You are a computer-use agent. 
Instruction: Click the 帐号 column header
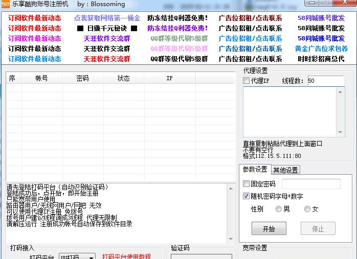[x=42, y=78]
